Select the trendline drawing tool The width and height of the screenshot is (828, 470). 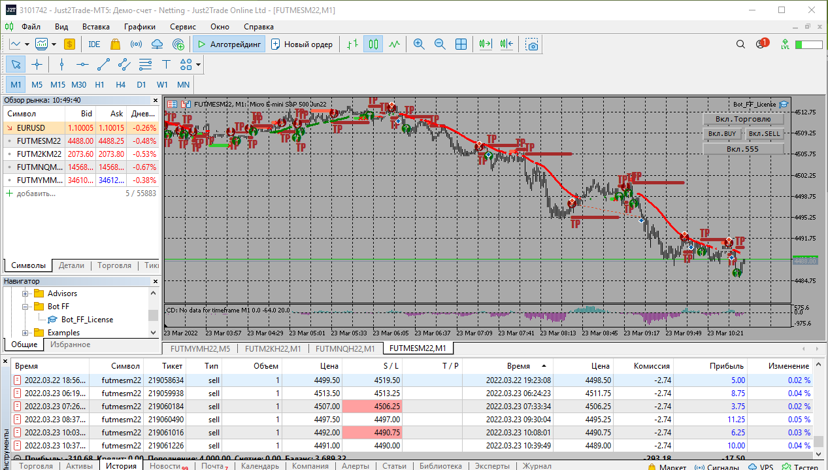[x=103, y=65]
